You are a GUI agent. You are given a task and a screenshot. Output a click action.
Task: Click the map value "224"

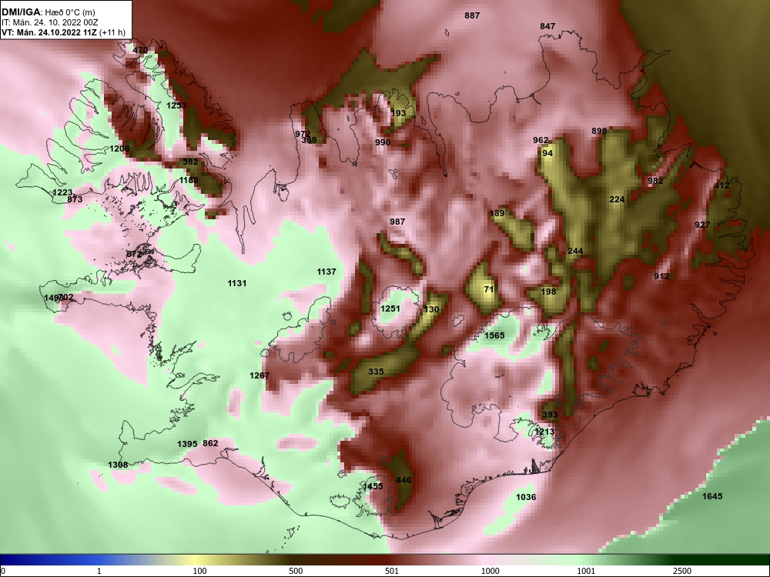point(617,199)
